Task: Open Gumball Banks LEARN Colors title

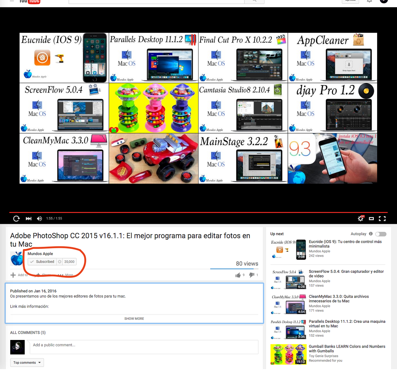Action: coord(347,349)
